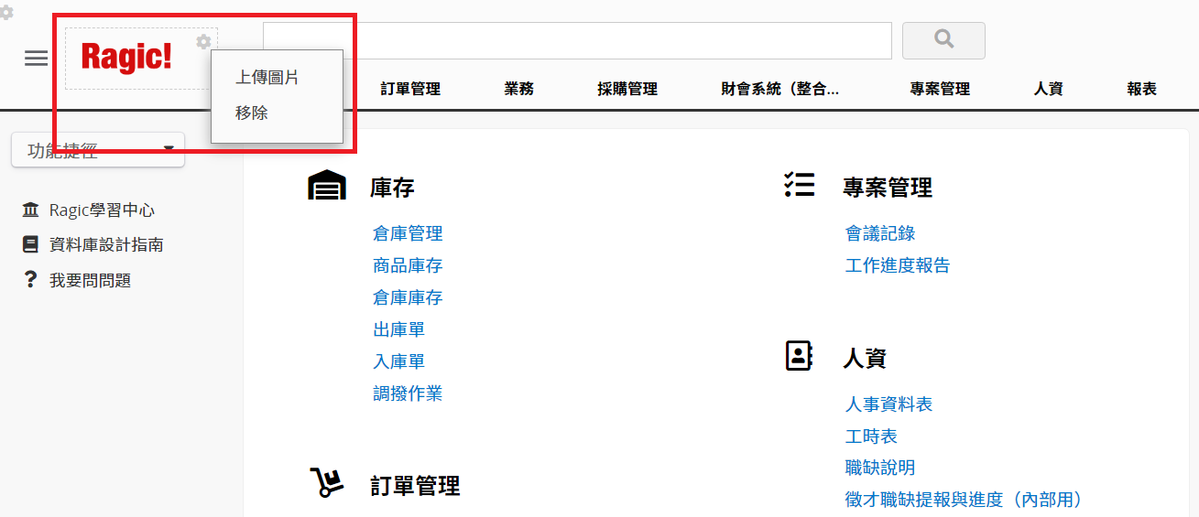This screenshot has width=1199, height=517.
Task: Open the 入庫單 link
Action: point(399,361)
